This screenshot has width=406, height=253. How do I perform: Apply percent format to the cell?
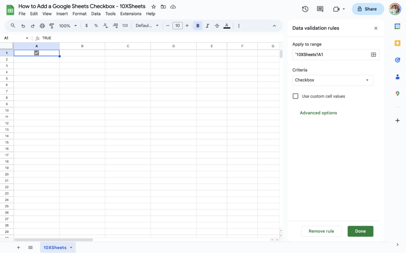[96, 25]
